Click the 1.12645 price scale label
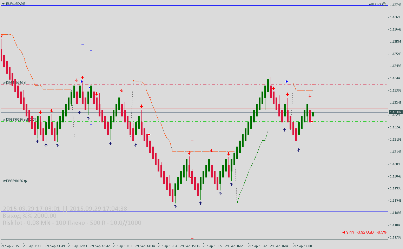403x249 pixels. coord(396,29)
